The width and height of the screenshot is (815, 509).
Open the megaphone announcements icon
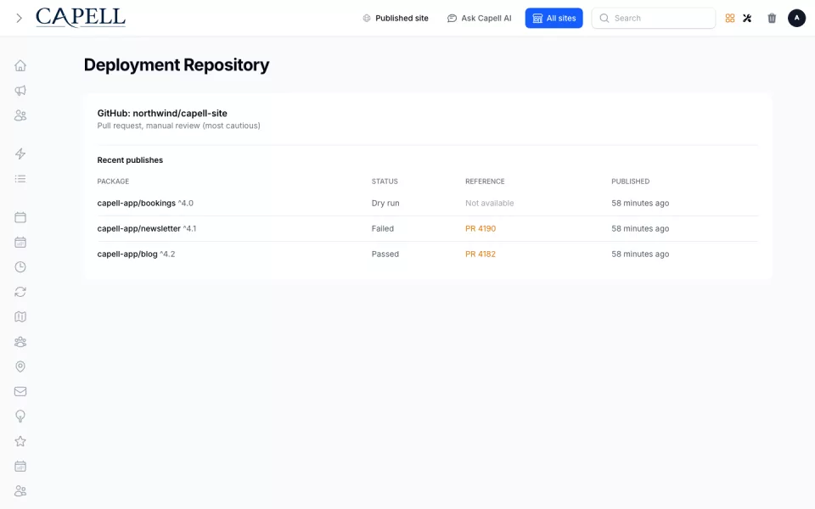tap(20, 91)
